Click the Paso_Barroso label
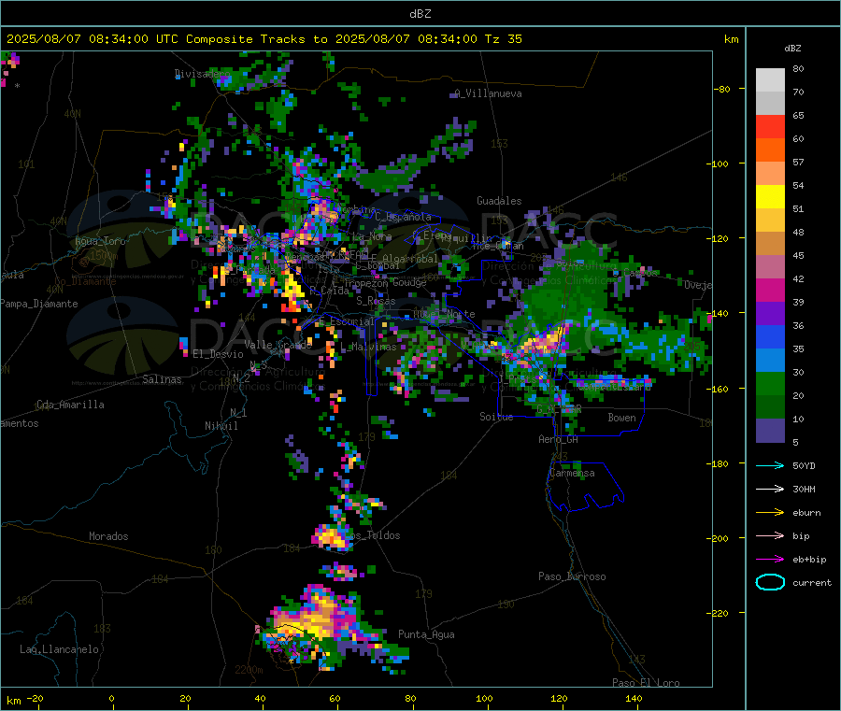The height and width of the screenshot is (711, 841). [x=572, y=576]
